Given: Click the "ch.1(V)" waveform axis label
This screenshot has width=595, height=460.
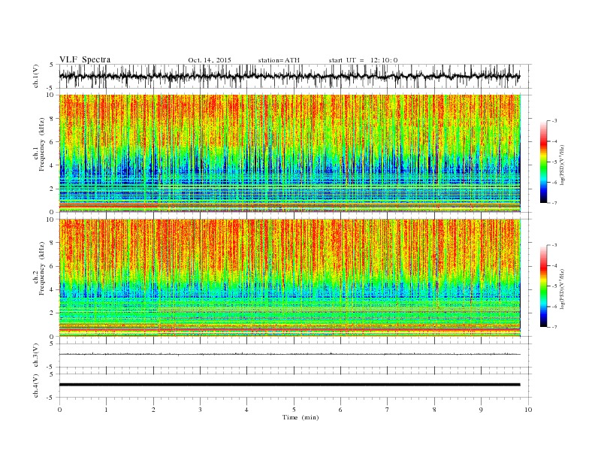Looking at the screenshot, I should (35, 76).
